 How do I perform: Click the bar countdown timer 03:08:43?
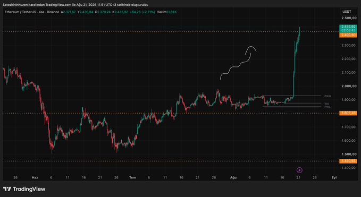348,30
